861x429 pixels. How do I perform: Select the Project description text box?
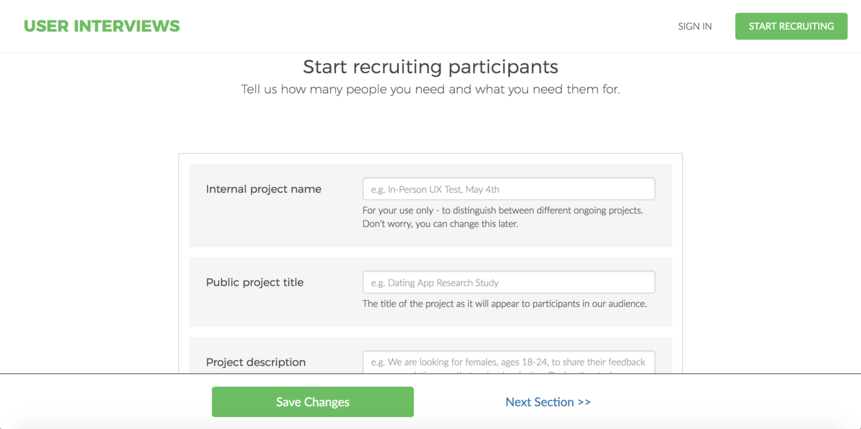pyautogui.click(x=509, y=362)
